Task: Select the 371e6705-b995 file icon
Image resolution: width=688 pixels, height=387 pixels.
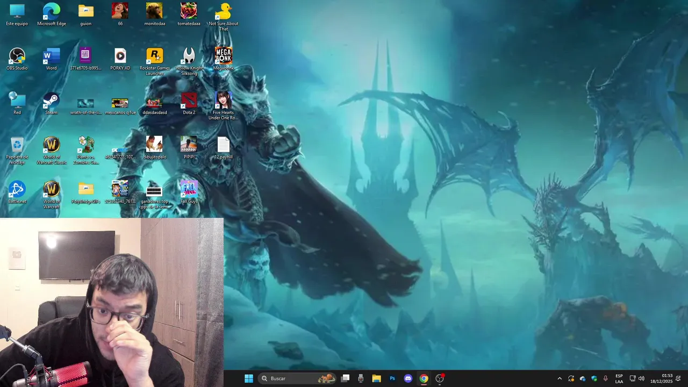Action: pos(86,59)
